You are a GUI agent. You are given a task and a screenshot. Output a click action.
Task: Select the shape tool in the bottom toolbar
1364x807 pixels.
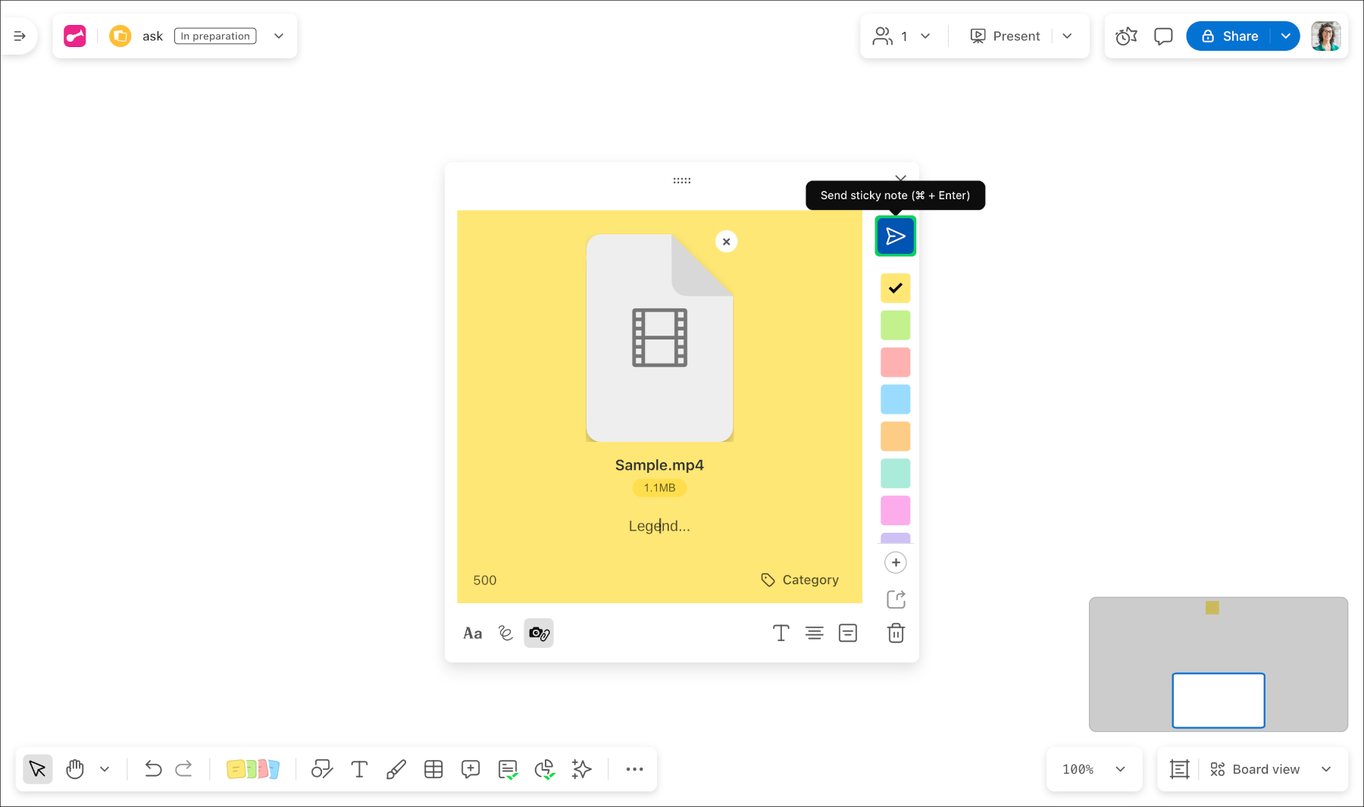(x=322, y=769)
